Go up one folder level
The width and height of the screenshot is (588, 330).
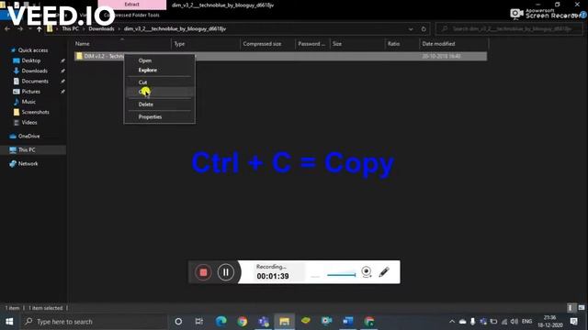(39, 28)
